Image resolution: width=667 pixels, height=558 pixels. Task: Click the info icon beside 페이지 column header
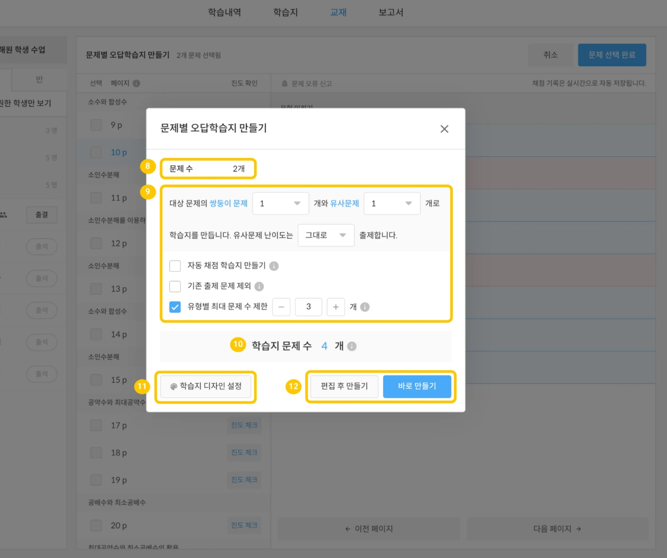click(x=136, y=84)
